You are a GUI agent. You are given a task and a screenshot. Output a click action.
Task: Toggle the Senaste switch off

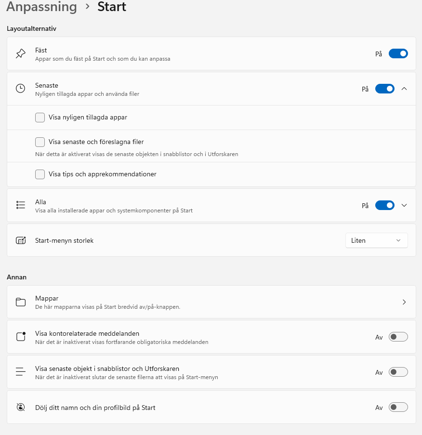coord(385,89)
